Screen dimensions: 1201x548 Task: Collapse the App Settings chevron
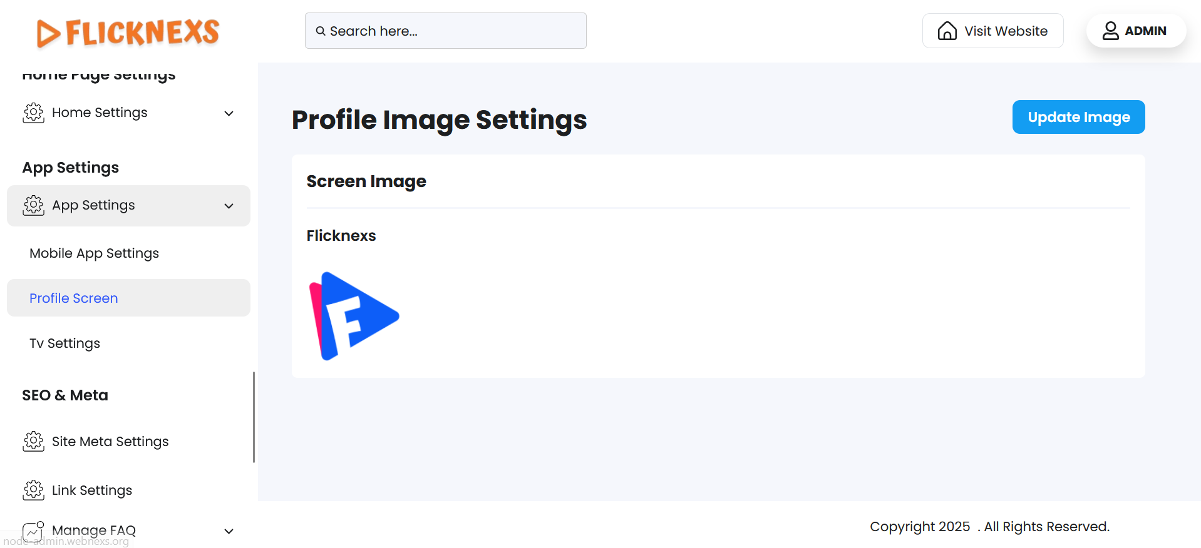[x=229, y=206]
